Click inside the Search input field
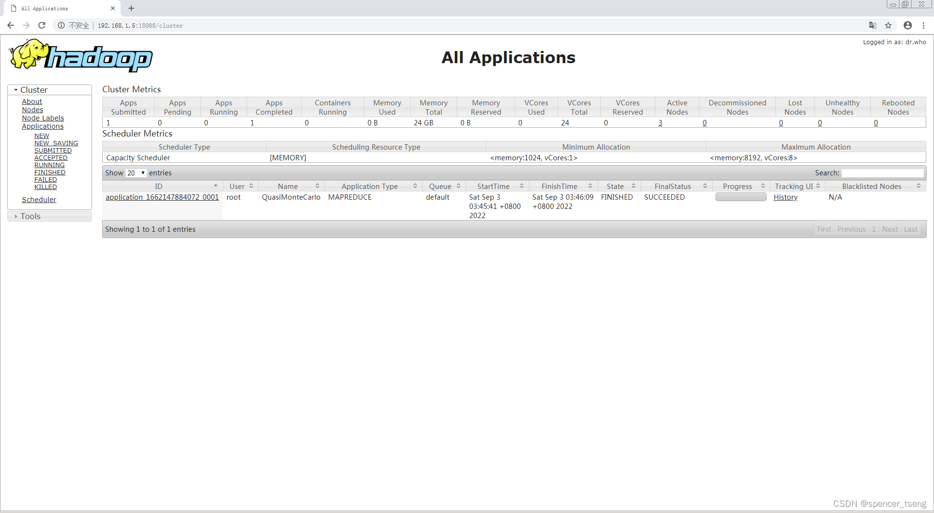Screen dimensions: 934x513 coord(883,173)
